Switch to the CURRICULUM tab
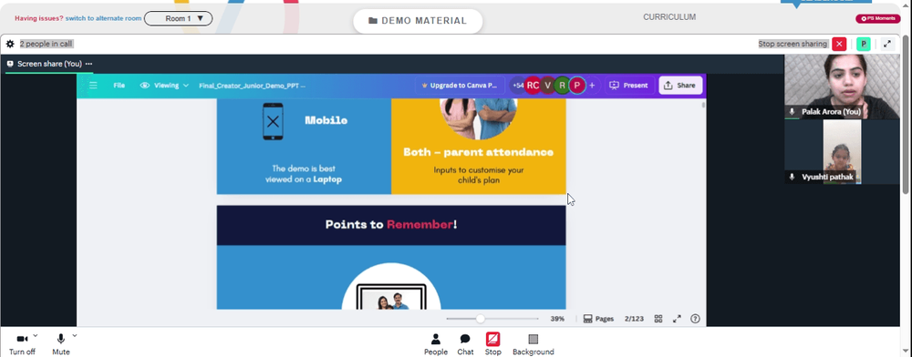 click(668, 17)
